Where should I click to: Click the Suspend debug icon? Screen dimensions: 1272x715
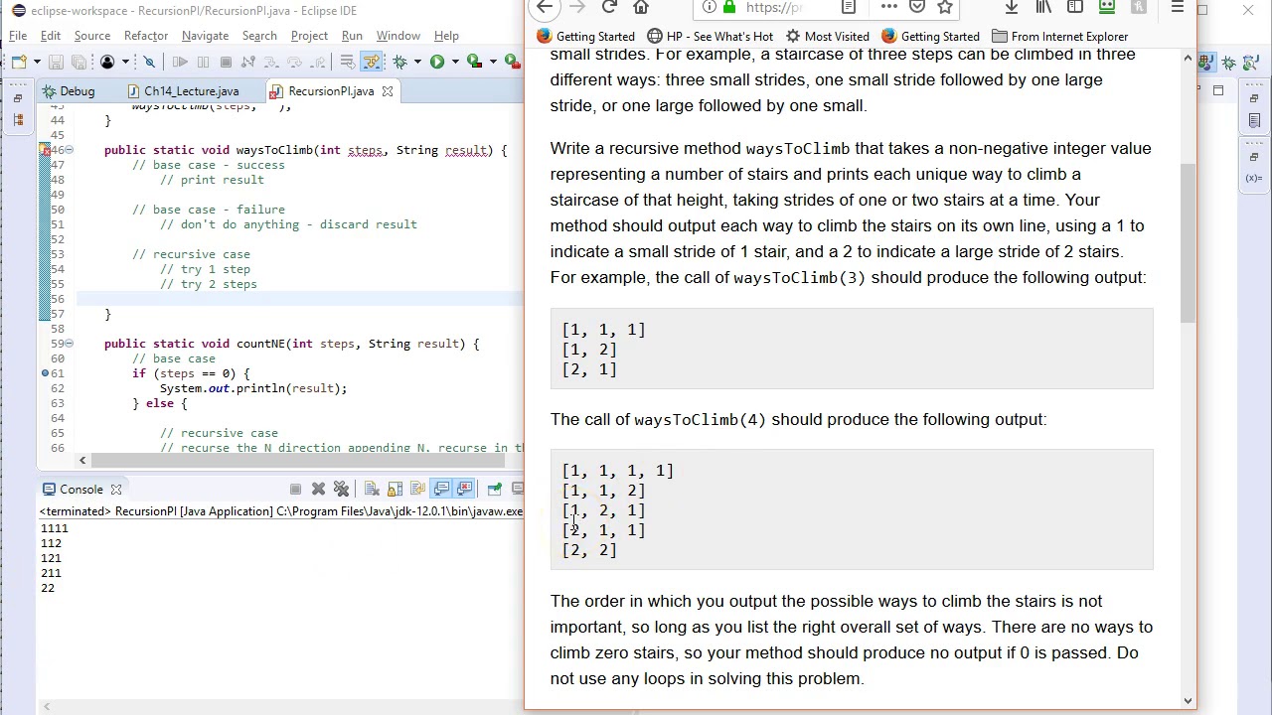[x=203, y=62]
